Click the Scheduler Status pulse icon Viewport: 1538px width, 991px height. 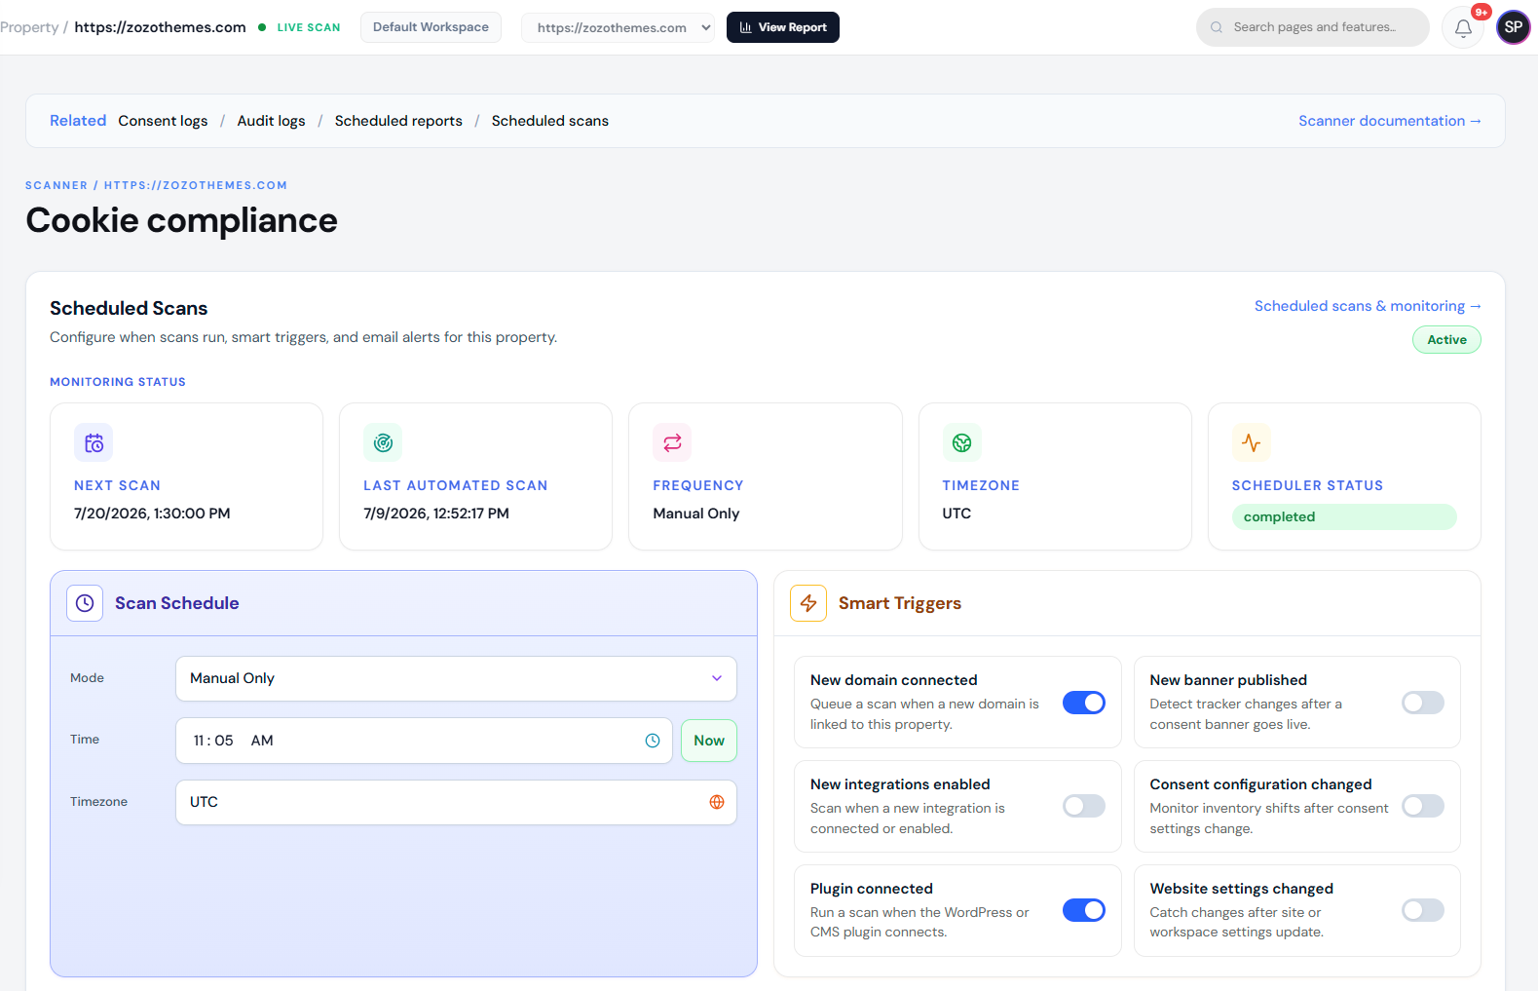click(x=1251, y=442)
